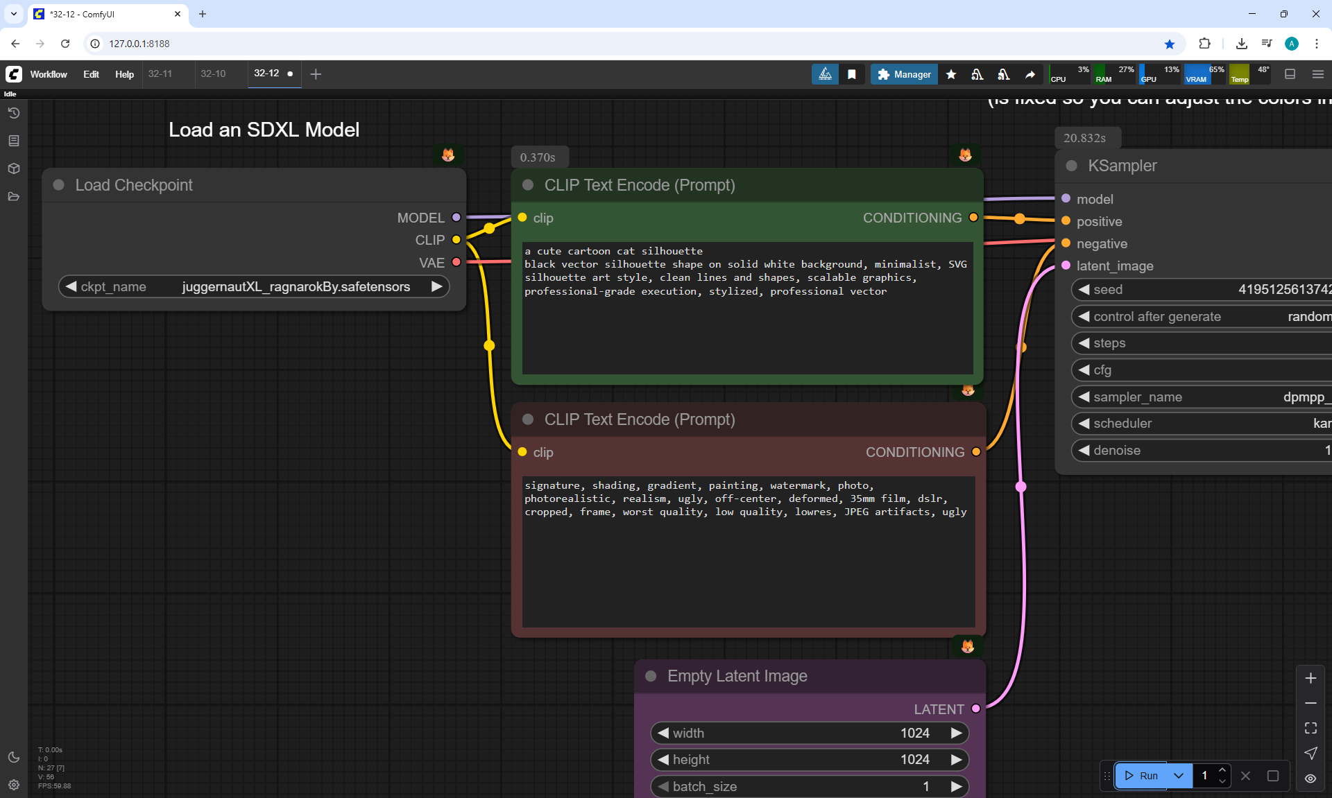Screen dimensions: 1332x798
Task: Switch to the 32-10 workflow tab
Action: click(x=213, y=73)
